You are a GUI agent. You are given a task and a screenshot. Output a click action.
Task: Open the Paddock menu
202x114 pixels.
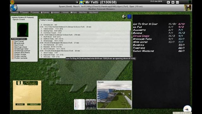point(15,12)
